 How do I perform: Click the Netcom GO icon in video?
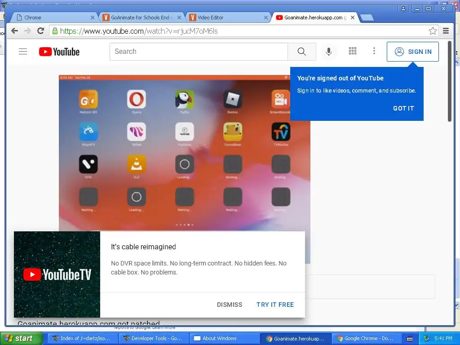click(88, 99)
